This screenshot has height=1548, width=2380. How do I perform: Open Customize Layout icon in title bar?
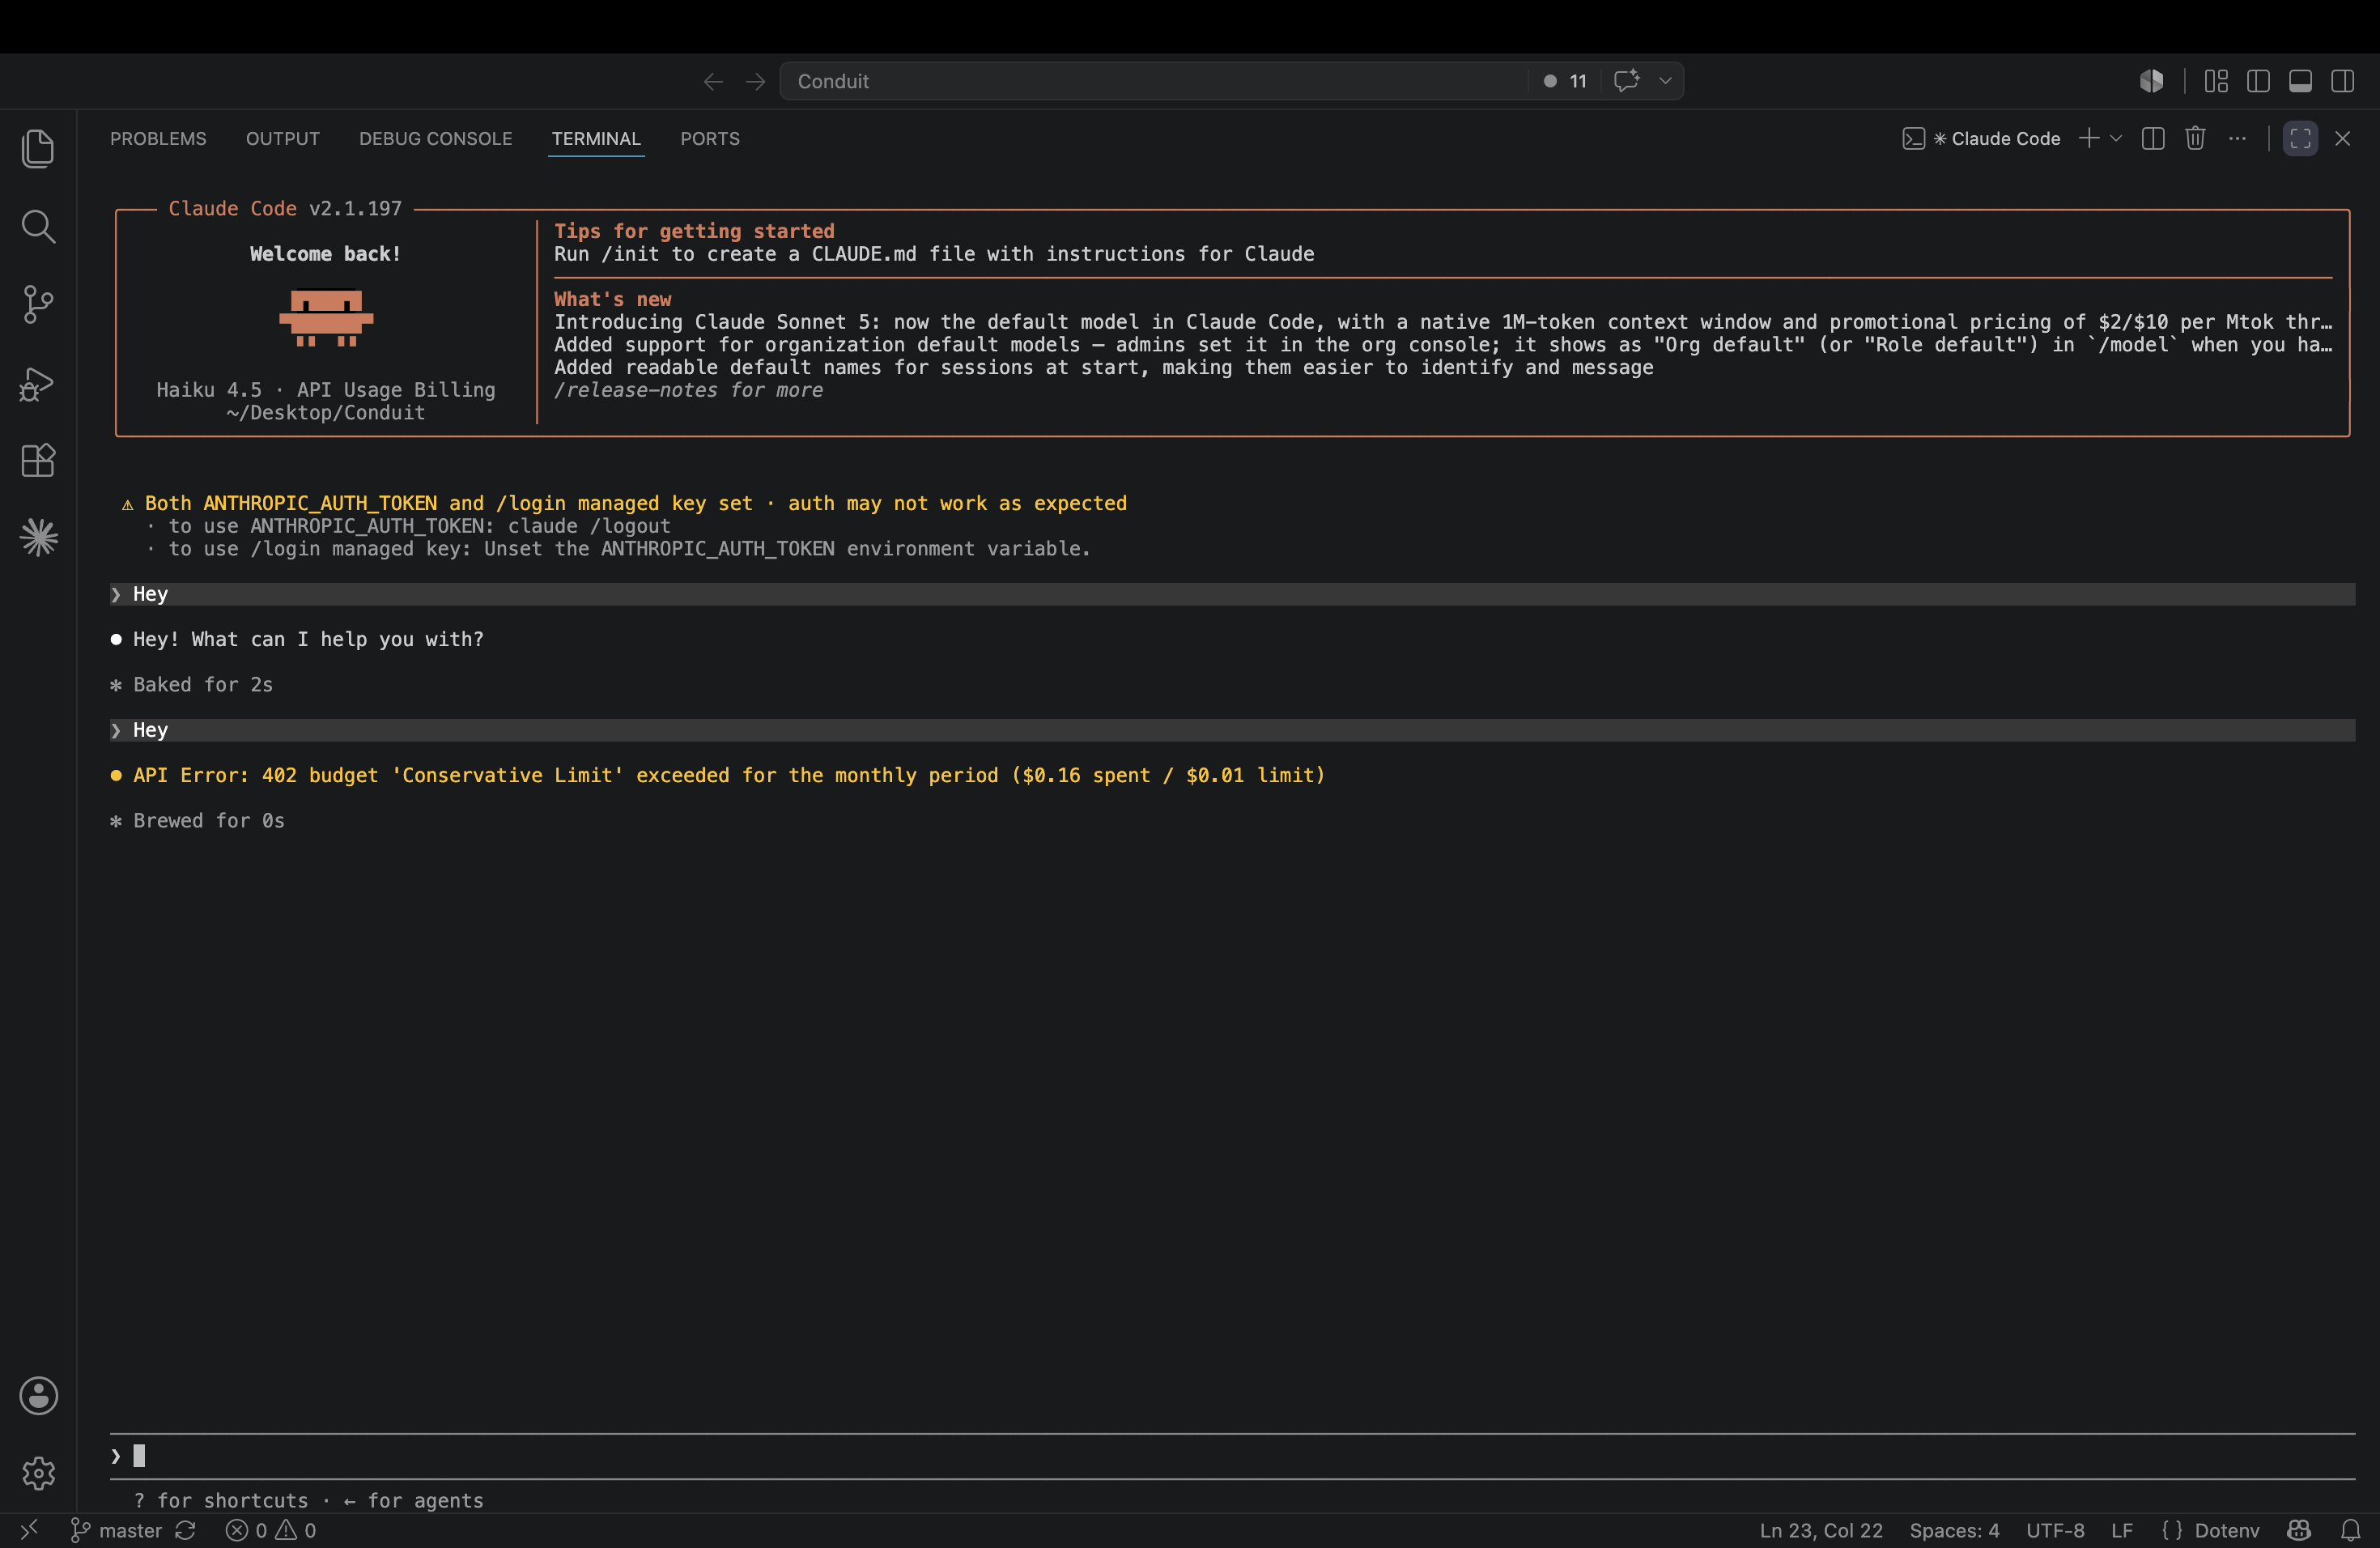click(2216, 81)
